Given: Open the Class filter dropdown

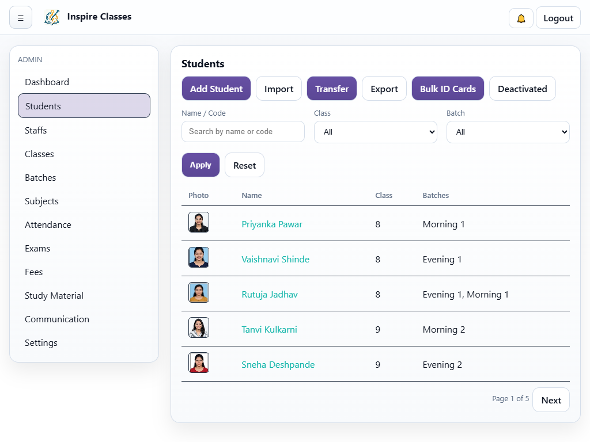Looking at the screenshot, I should tap(375, 132).
